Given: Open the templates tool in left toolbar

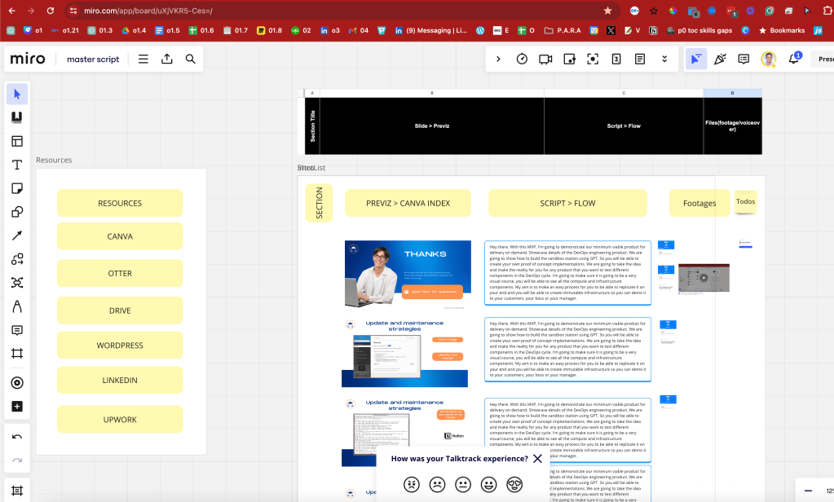Looking at the screenshot, I should coord(17,117).
